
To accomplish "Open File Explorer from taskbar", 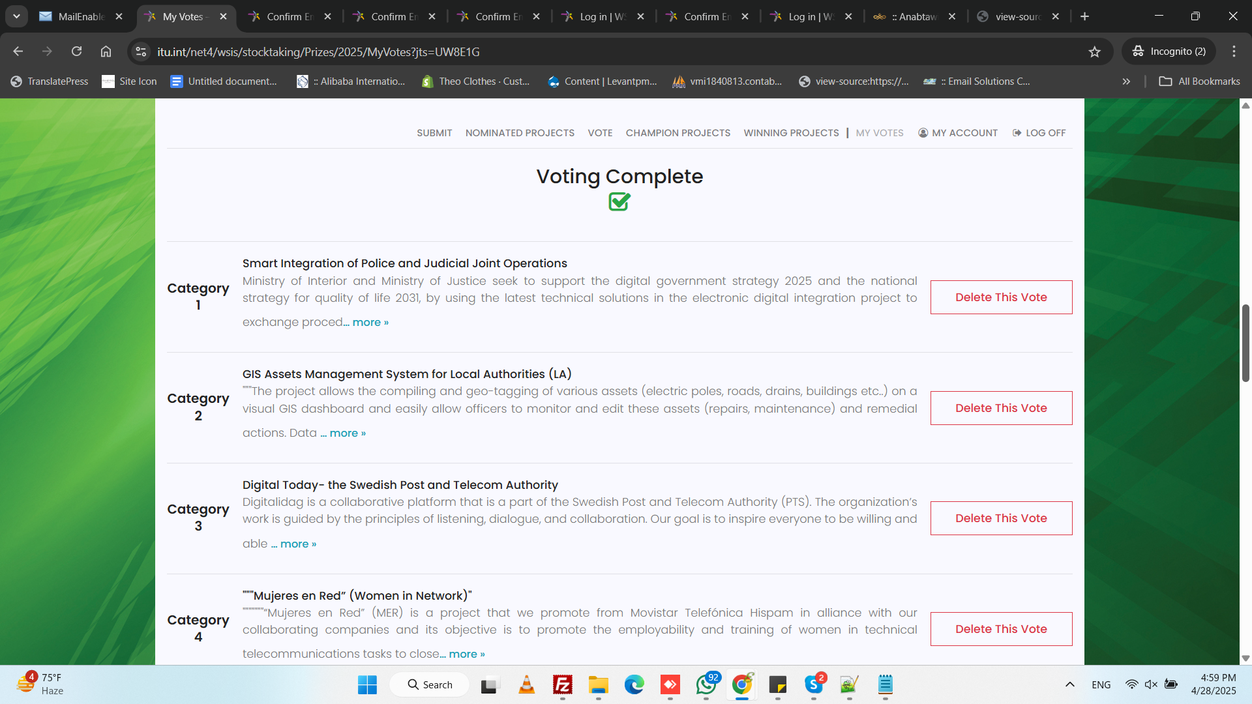I will tap(598, 684).
